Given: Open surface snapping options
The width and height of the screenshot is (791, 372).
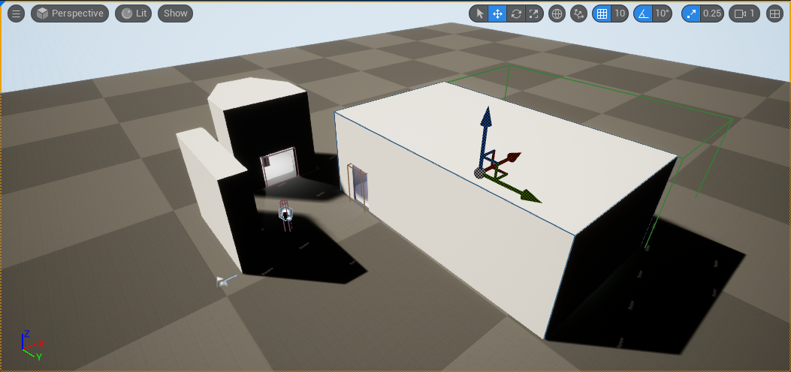Looking at the screenshot, I should [x=578, y=13].
